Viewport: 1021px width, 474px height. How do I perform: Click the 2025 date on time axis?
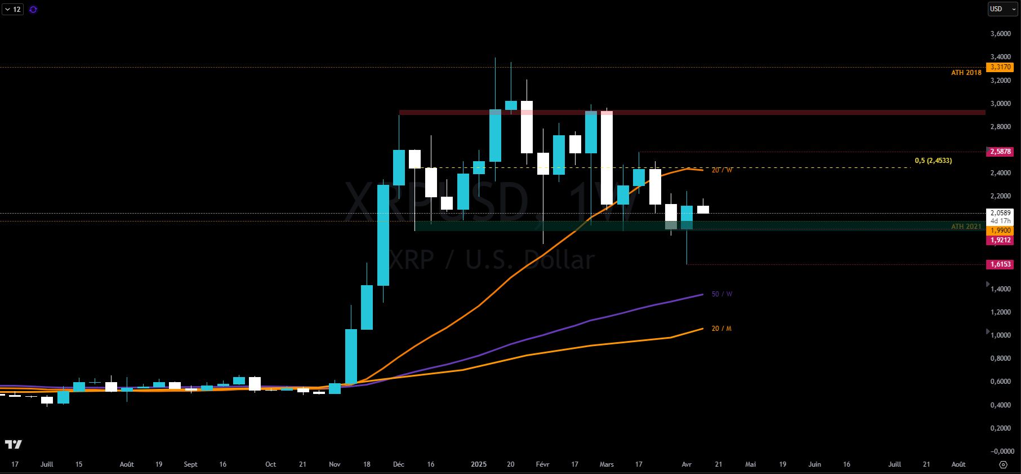(x=479, y=464)
